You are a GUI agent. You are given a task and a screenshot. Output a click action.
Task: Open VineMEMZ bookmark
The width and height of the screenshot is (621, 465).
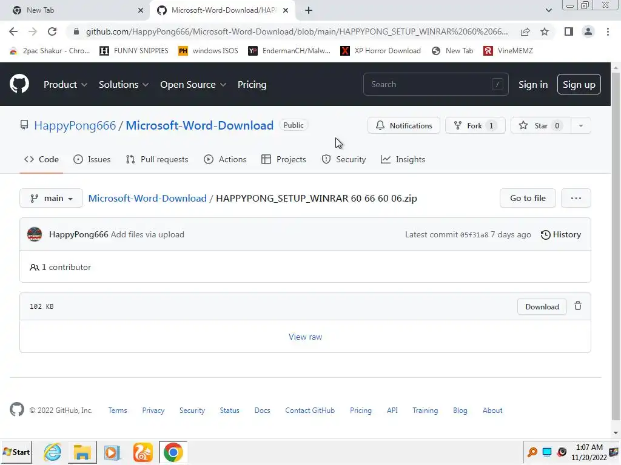508,51
